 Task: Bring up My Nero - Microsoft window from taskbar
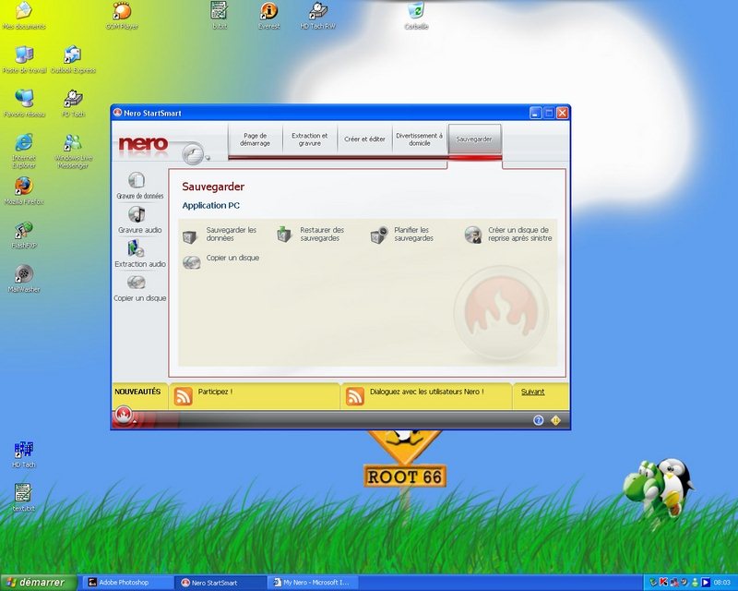click(x=314, y=583)
